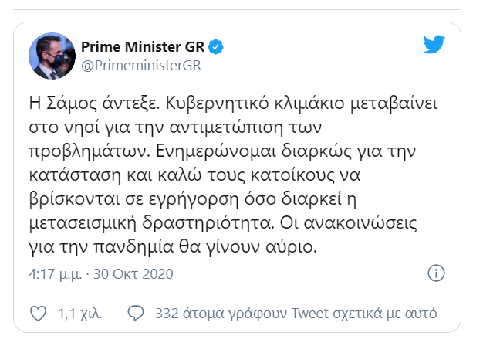Open the 332 άτομα γράφουν Tweet link
The width and height of the screenshot is (500, 346).
296,314
